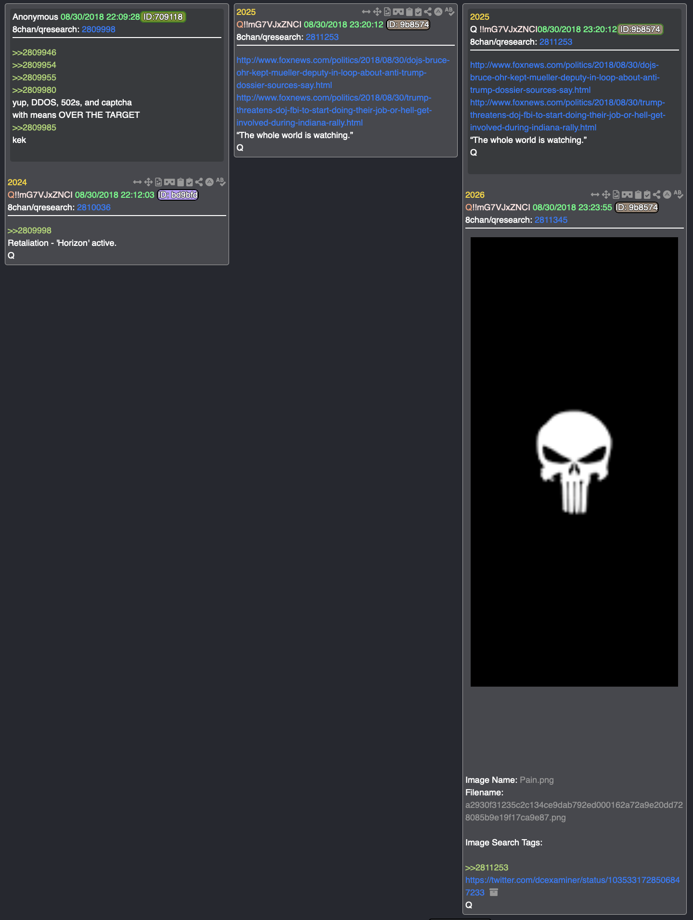Click reply reference >>2809980
The image size is (693, 920).
coord(34,90)
